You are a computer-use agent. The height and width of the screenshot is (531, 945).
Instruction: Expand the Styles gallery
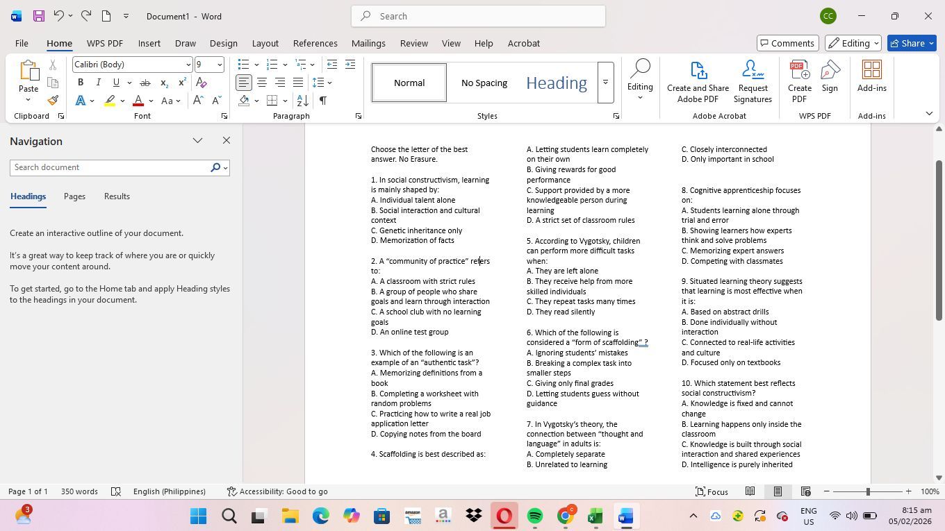(x=605, y=83)
